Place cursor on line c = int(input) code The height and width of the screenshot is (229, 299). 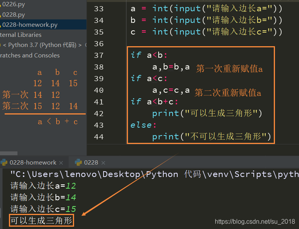[206, 32]
